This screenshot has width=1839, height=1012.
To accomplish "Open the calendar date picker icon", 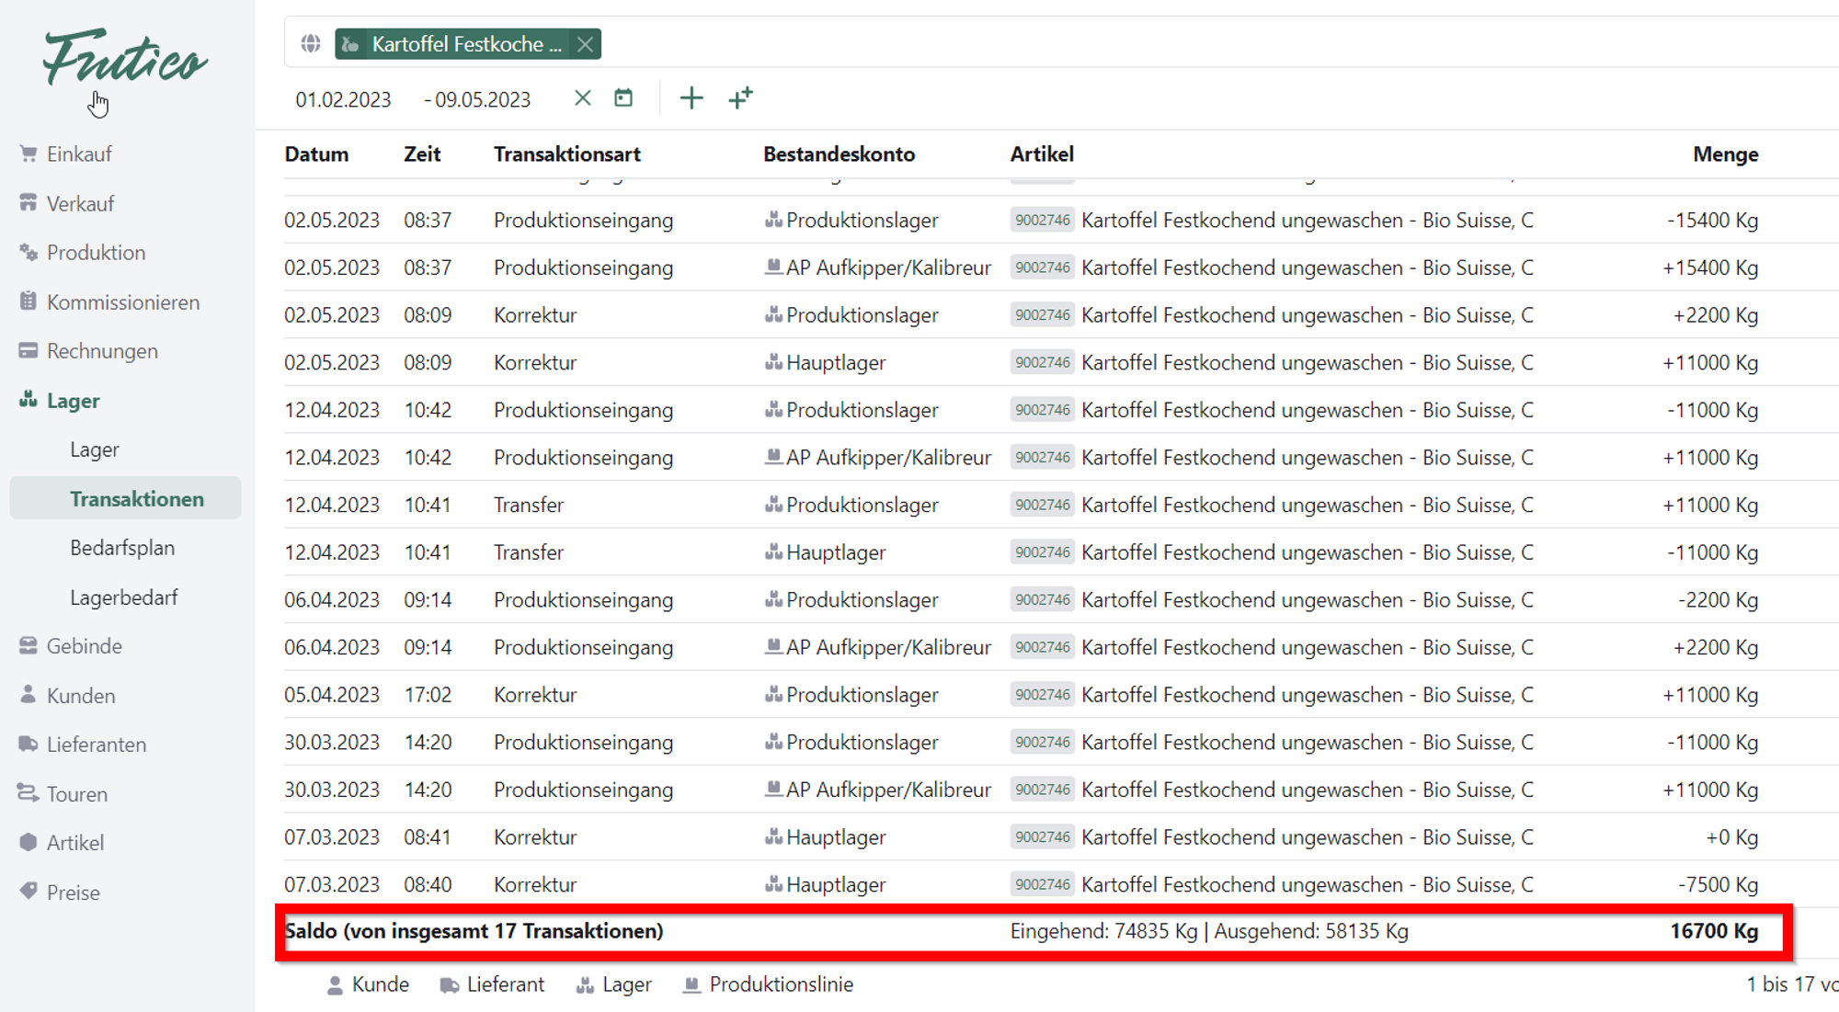I will tap(623, 98).
